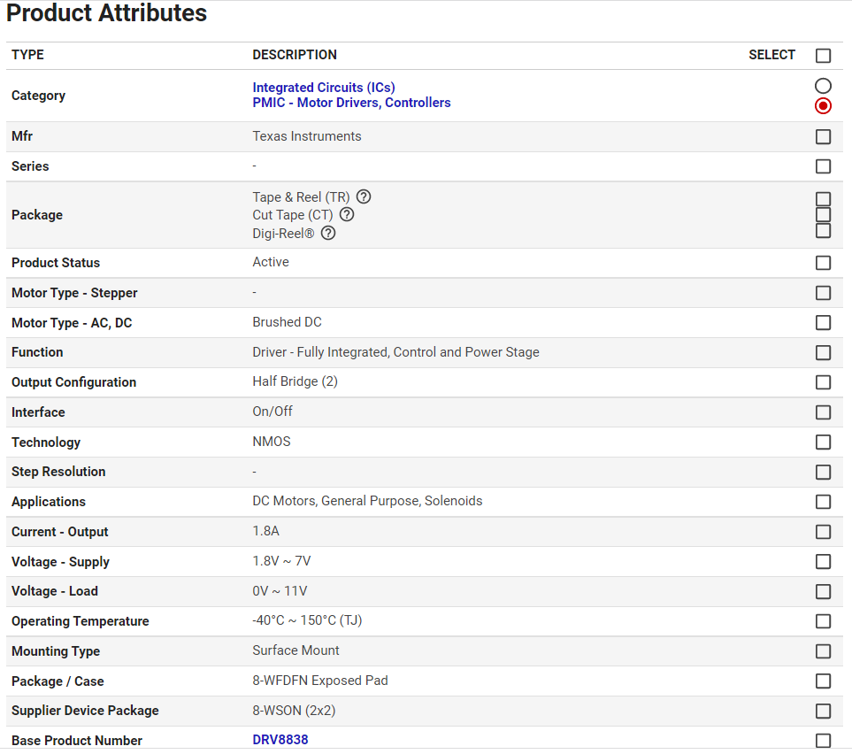Toggle the select-all checkbox in header
The height and width of the screenshot is (754, 852).
pos(823,56)
